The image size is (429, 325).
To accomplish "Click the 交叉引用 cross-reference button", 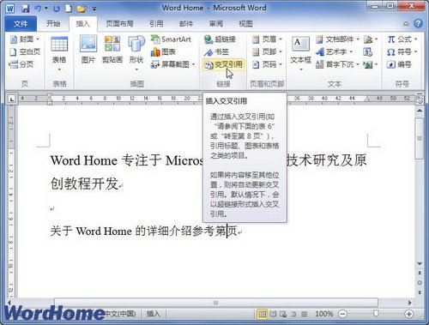I will pos(224,64).
